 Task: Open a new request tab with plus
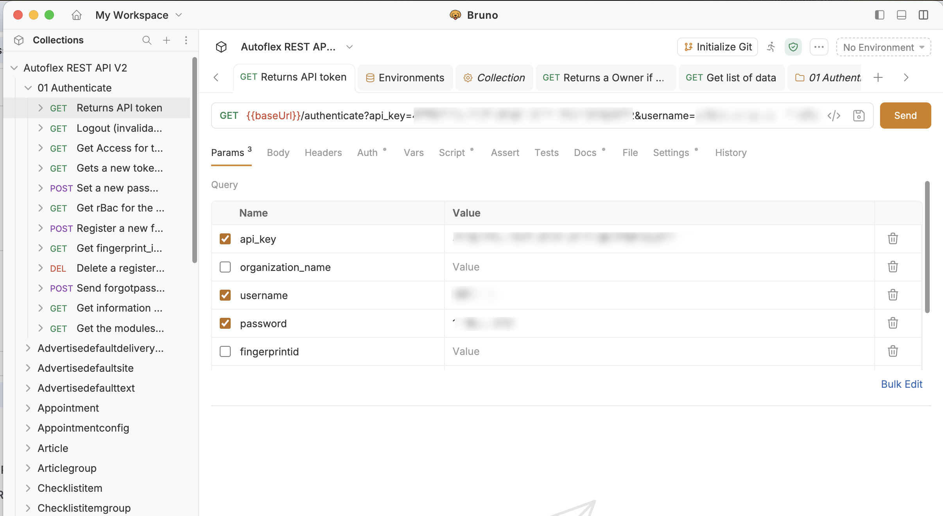pos(878,77)
